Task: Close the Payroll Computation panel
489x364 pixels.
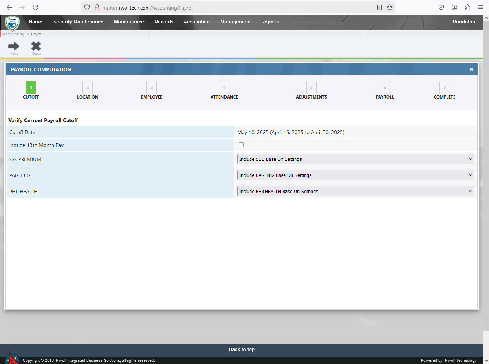Action: point(471,69)
